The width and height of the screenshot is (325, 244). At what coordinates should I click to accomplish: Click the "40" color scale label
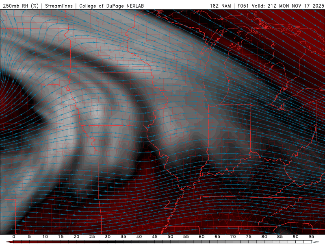pos(139,237)
